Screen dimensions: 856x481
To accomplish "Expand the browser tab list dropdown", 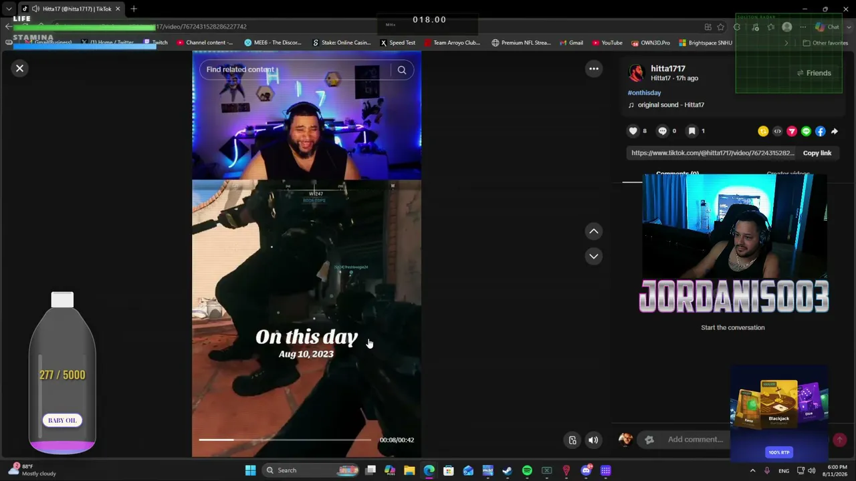I will coord(9,9).
